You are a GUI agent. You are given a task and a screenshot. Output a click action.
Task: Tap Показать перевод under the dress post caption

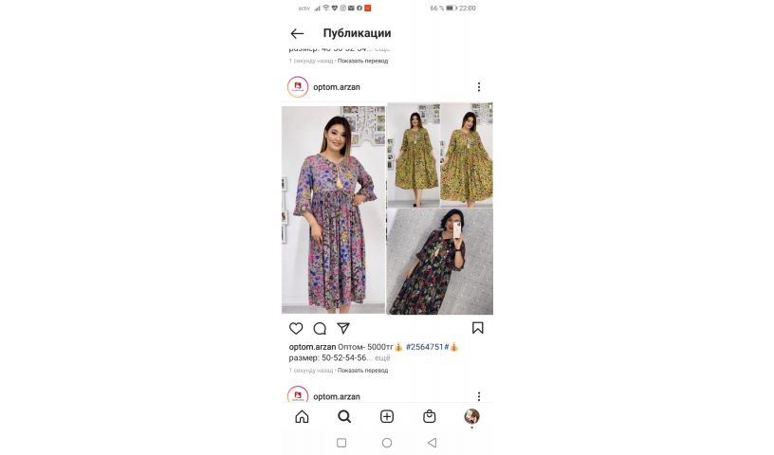362,370
